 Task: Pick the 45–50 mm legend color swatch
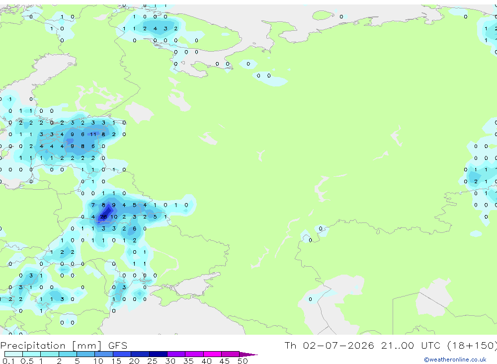[231, 354]
